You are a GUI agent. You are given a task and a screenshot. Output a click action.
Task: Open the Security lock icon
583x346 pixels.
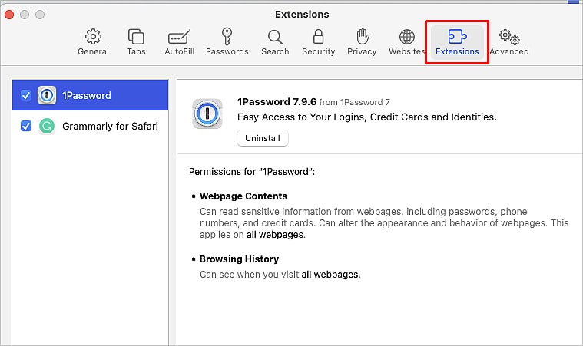coord(318,36)
